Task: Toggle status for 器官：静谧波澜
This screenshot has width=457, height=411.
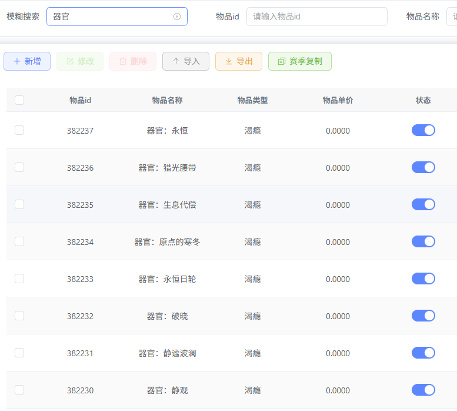Action: click(423, 353)
